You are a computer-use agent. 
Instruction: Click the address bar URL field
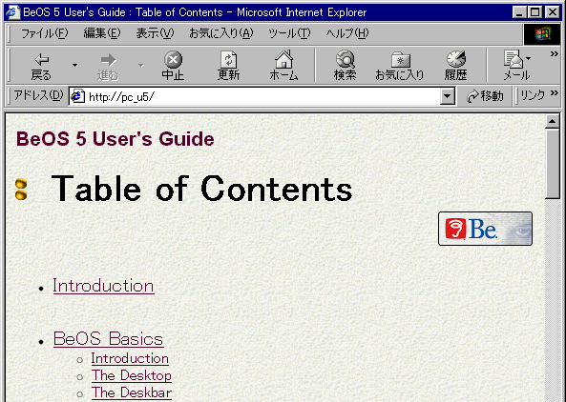[255, 96]
